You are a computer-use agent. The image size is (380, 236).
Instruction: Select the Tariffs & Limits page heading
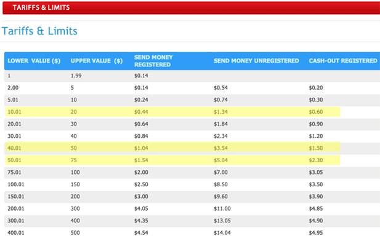pyautogui.click(x=39, y=31)
